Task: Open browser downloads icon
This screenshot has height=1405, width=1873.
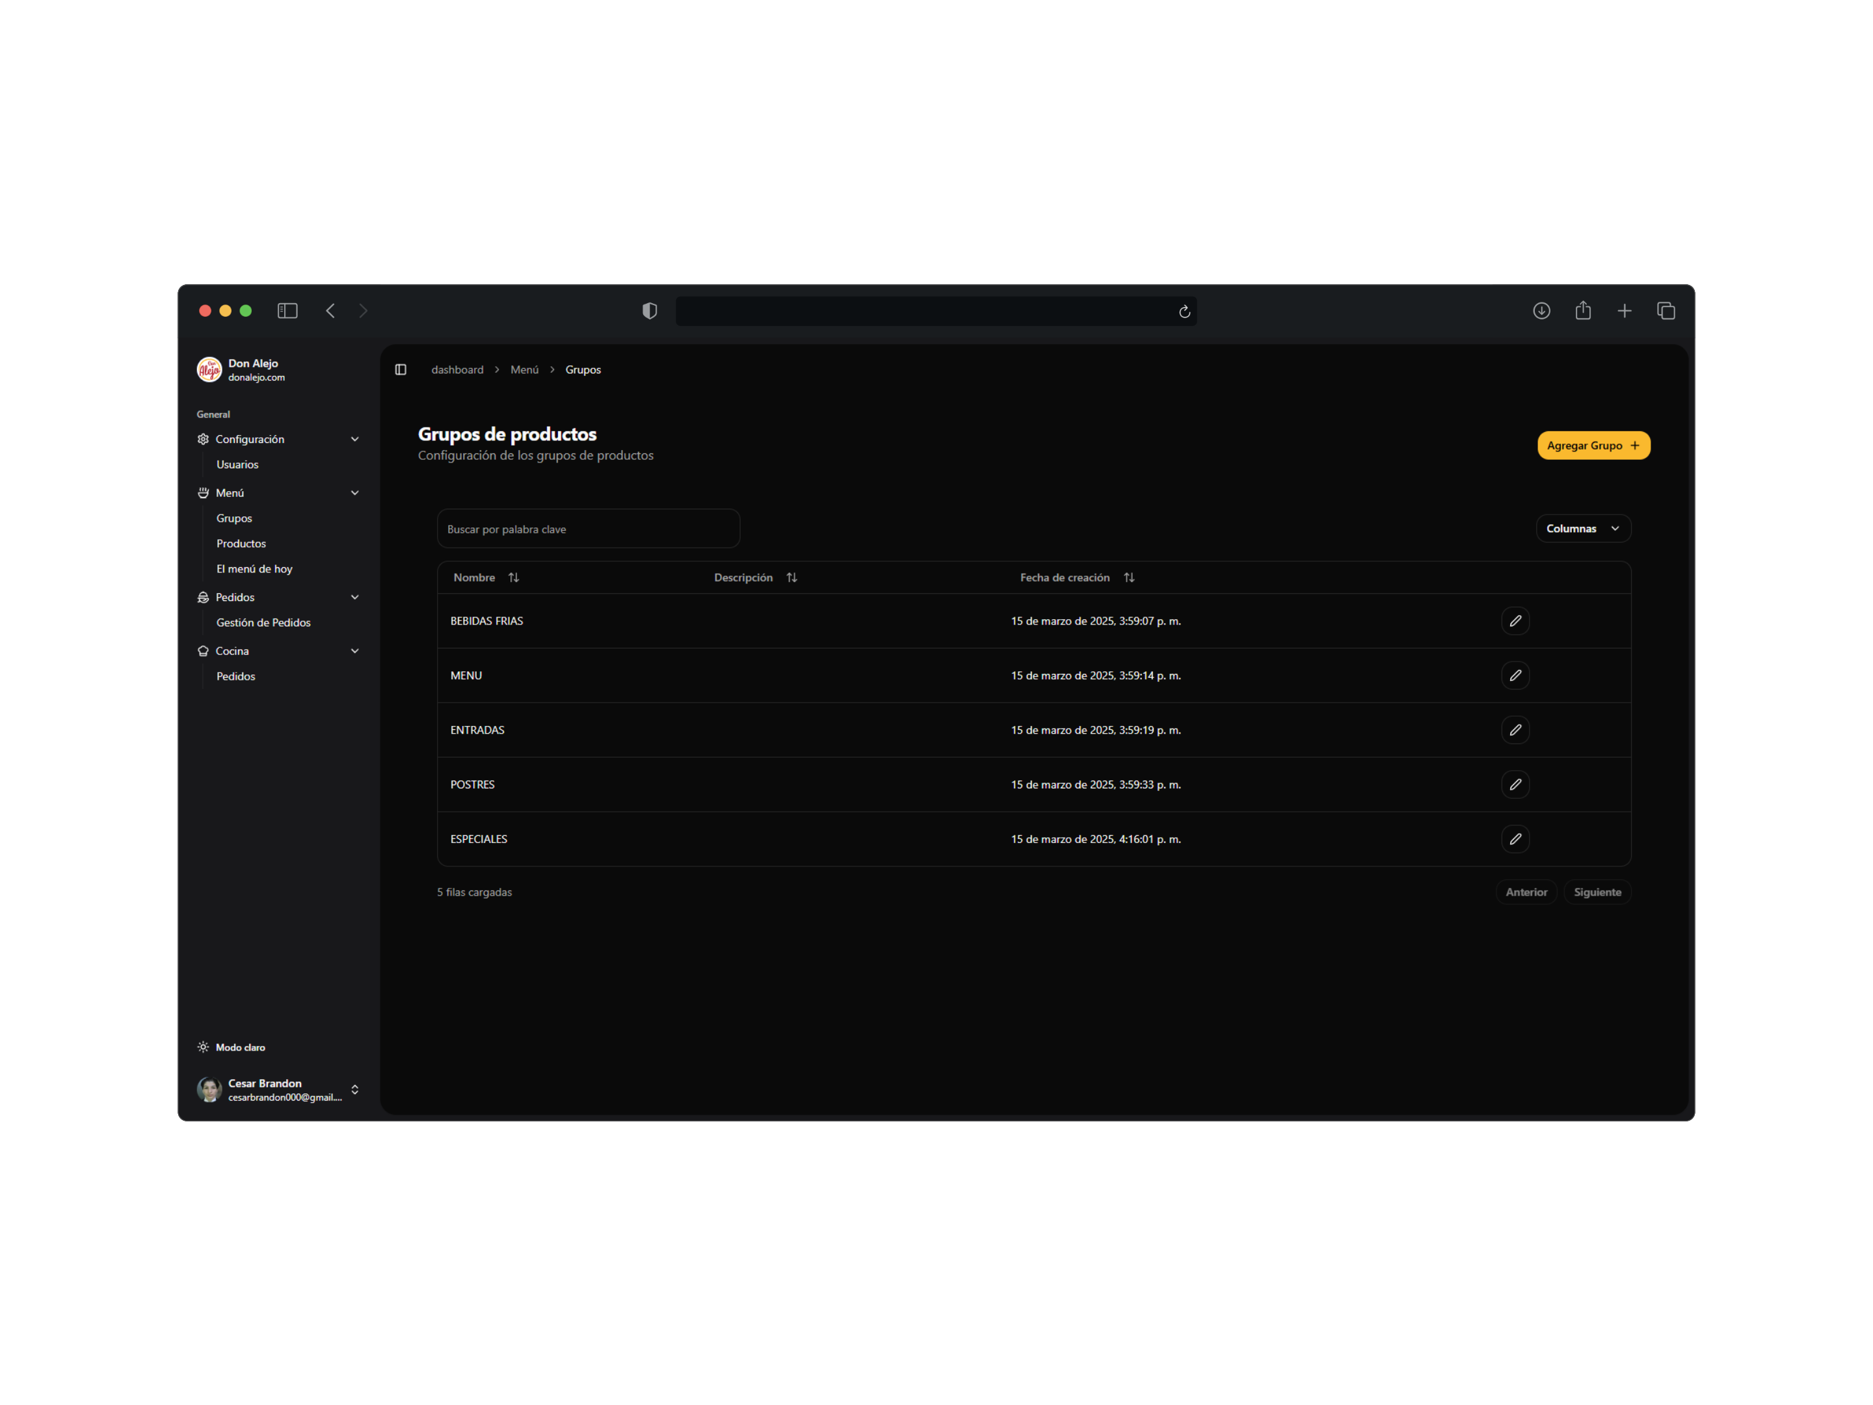Action: [x=1541, y=311]
